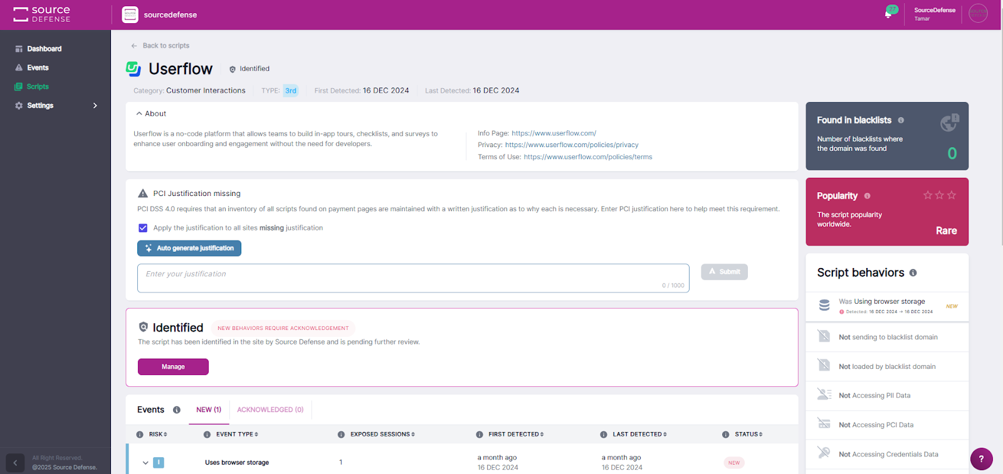Click exposed sessions count 1
This screenshot has height=474, width=1003.
(341, 463)
